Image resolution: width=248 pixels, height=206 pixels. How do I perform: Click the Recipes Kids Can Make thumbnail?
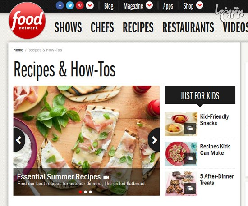point(181,154)
